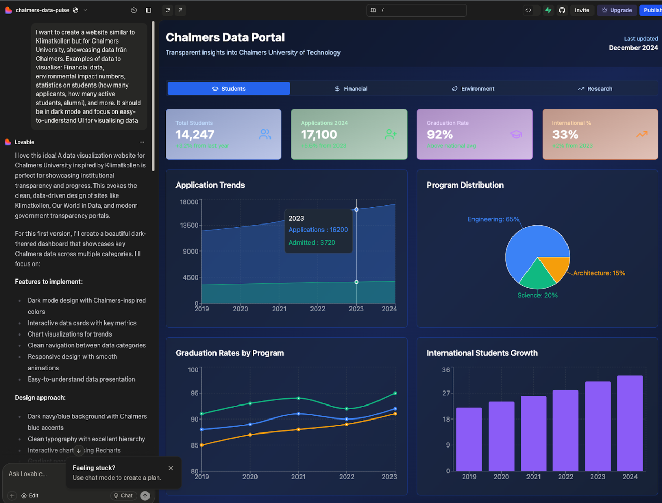Open the Environment tab

tap(473, 89)
